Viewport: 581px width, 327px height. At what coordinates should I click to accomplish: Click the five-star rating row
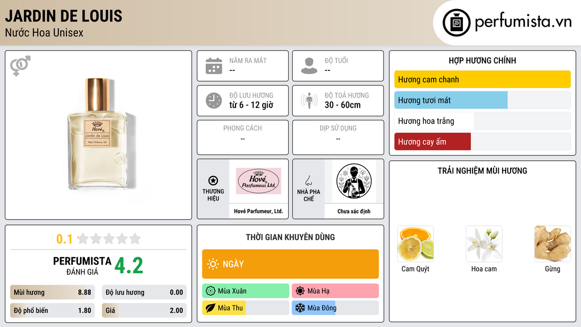(109, 238)
